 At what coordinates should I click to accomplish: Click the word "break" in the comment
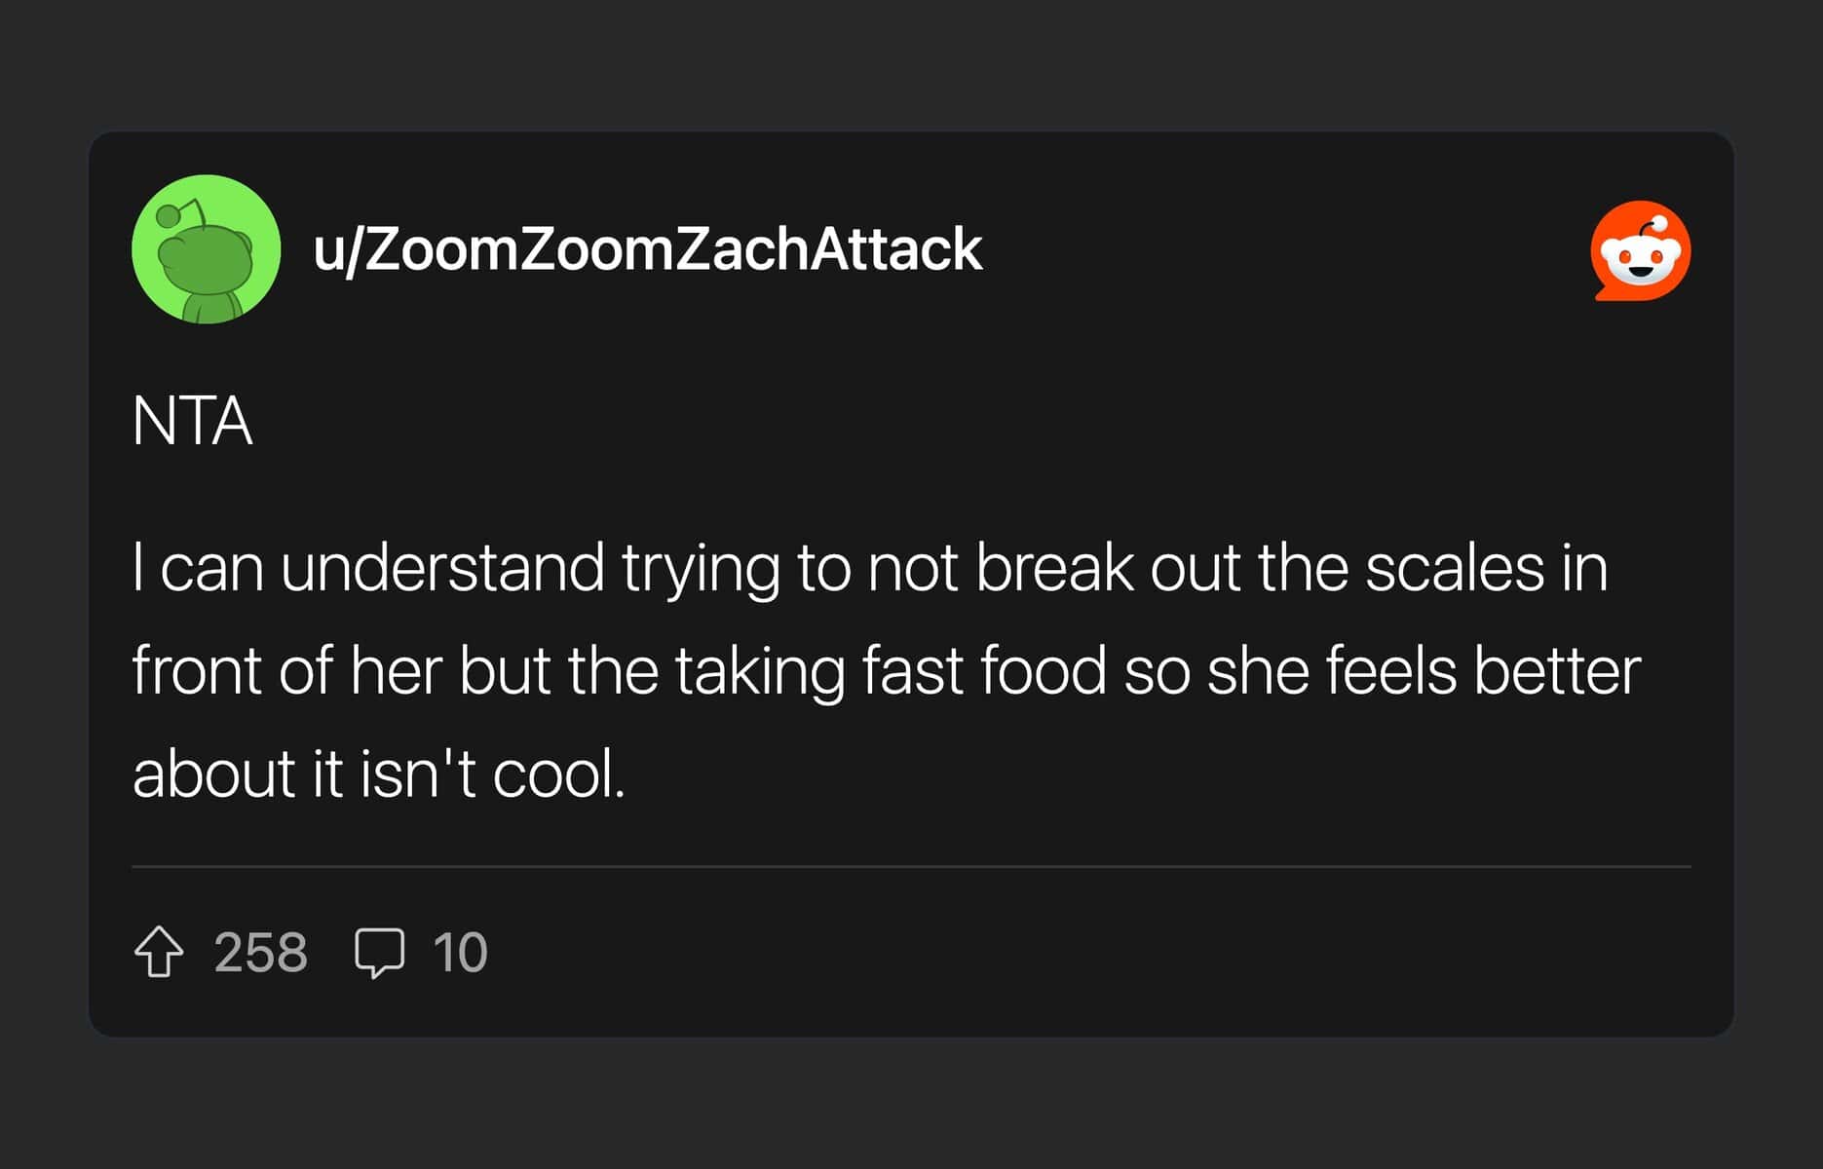(x=1054, y=567)
